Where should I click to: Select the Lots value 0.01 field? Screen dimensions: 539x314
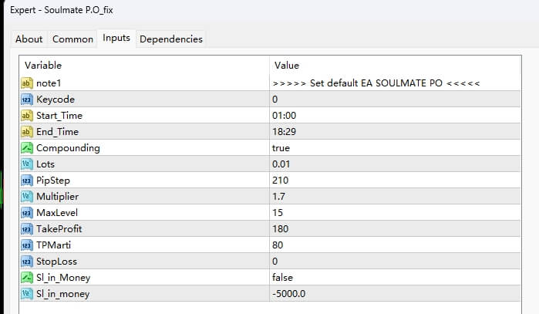pos(283,164)
